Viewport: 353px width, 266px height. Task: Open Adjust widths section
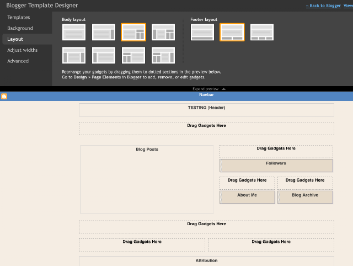pos(22,50)
